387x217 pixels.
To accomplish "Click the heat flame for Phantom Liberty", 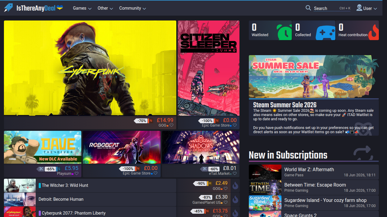I will click(x=236, y=213).
